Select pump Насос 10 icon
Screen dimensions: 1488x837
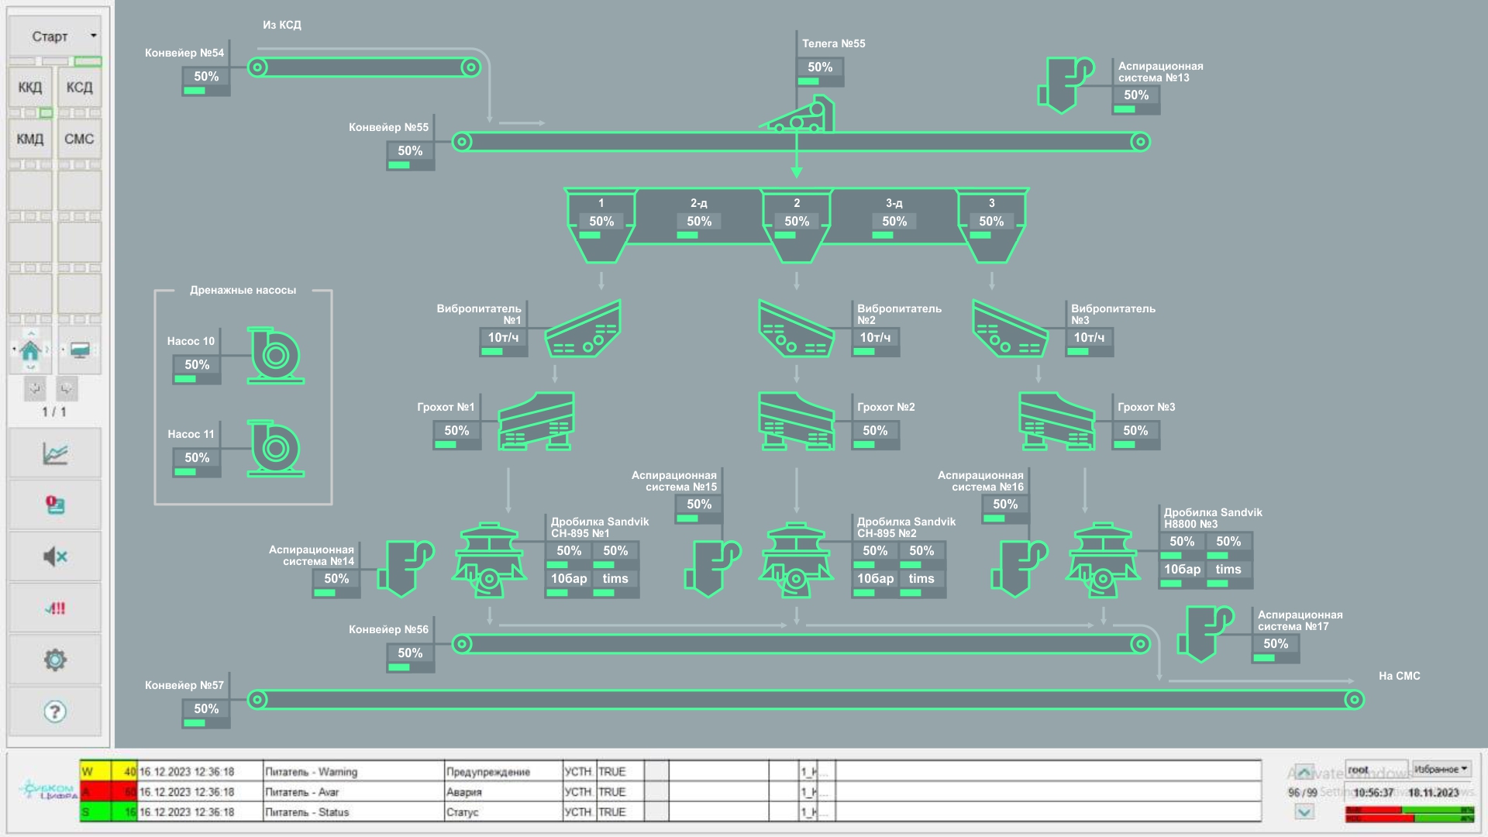tap(275, 355)
